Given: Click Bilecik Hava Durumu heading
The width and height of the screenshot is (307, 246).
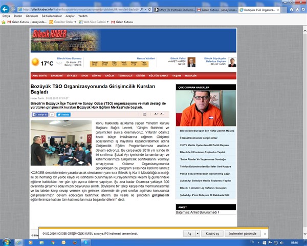Looking at the screenshot, I should click(x=69, y=58).
